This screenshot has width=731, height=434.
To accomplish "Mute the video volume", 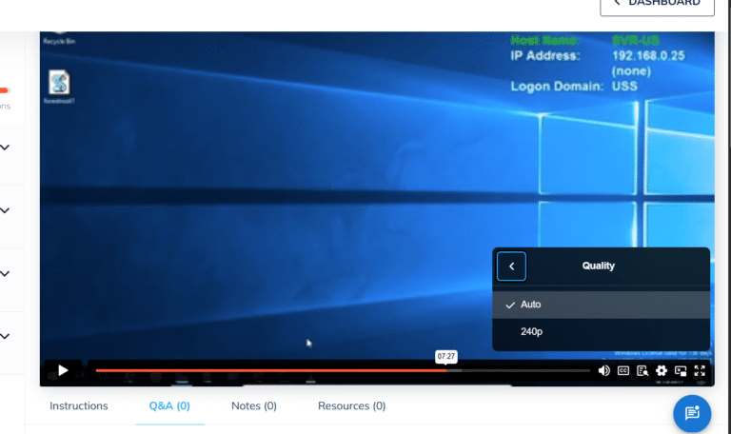I will coord(603,371).
